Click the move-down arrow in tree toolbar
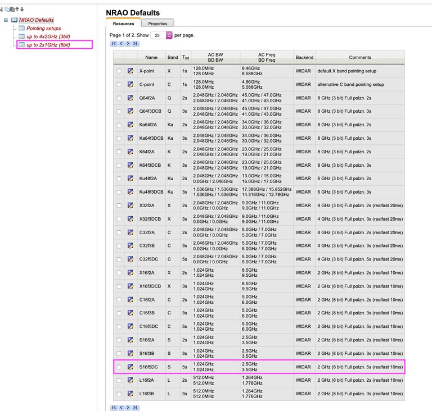 click(22, 9)
